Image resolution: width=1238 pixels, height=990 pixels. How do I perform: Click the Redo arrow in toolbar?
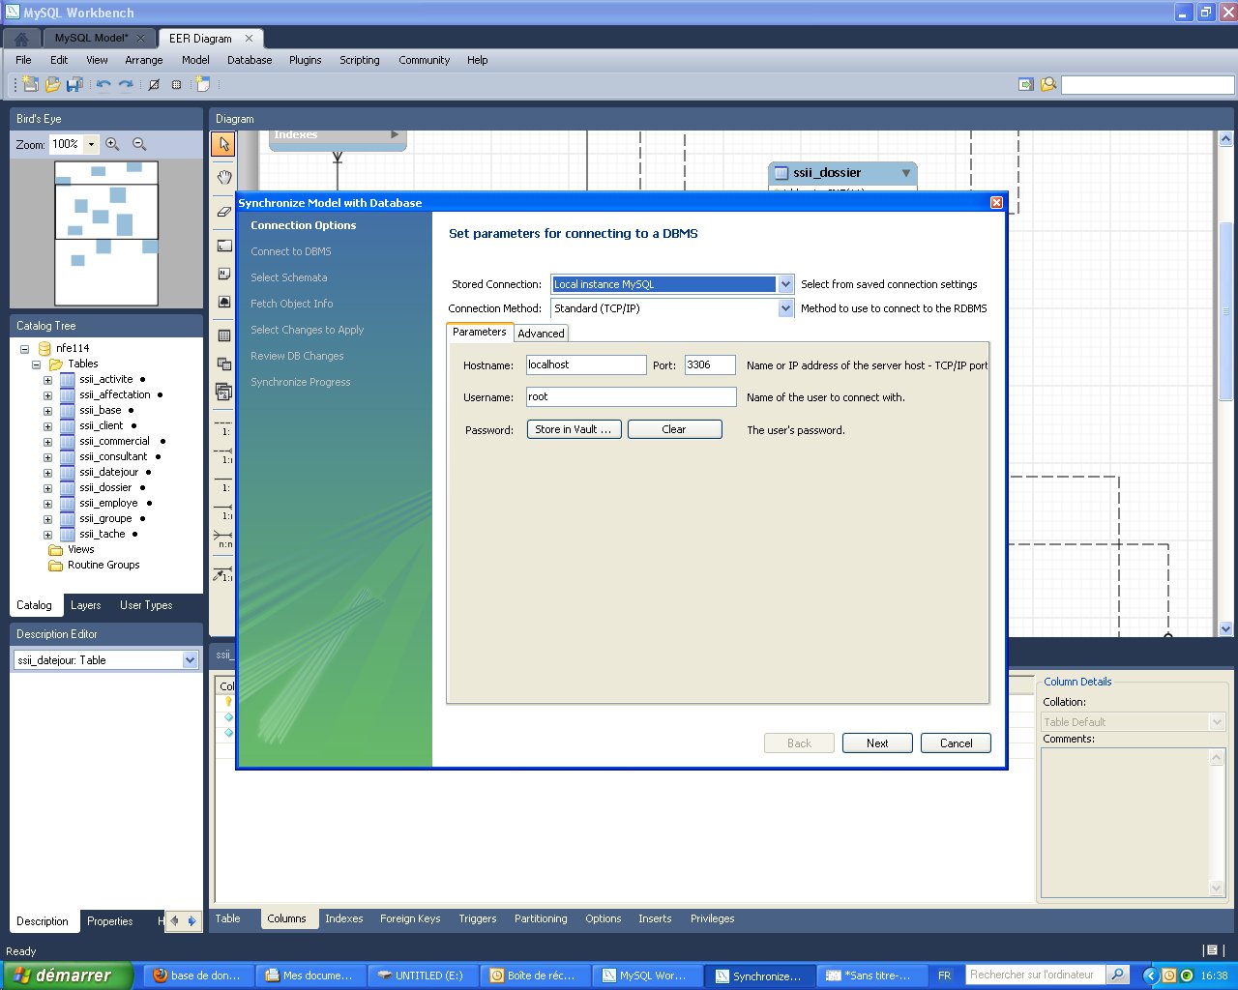pos(126,84)
